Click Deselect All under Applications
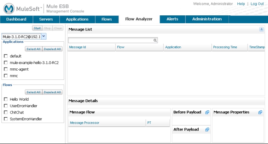The image size is (268, 144). (x=52, y=49)
